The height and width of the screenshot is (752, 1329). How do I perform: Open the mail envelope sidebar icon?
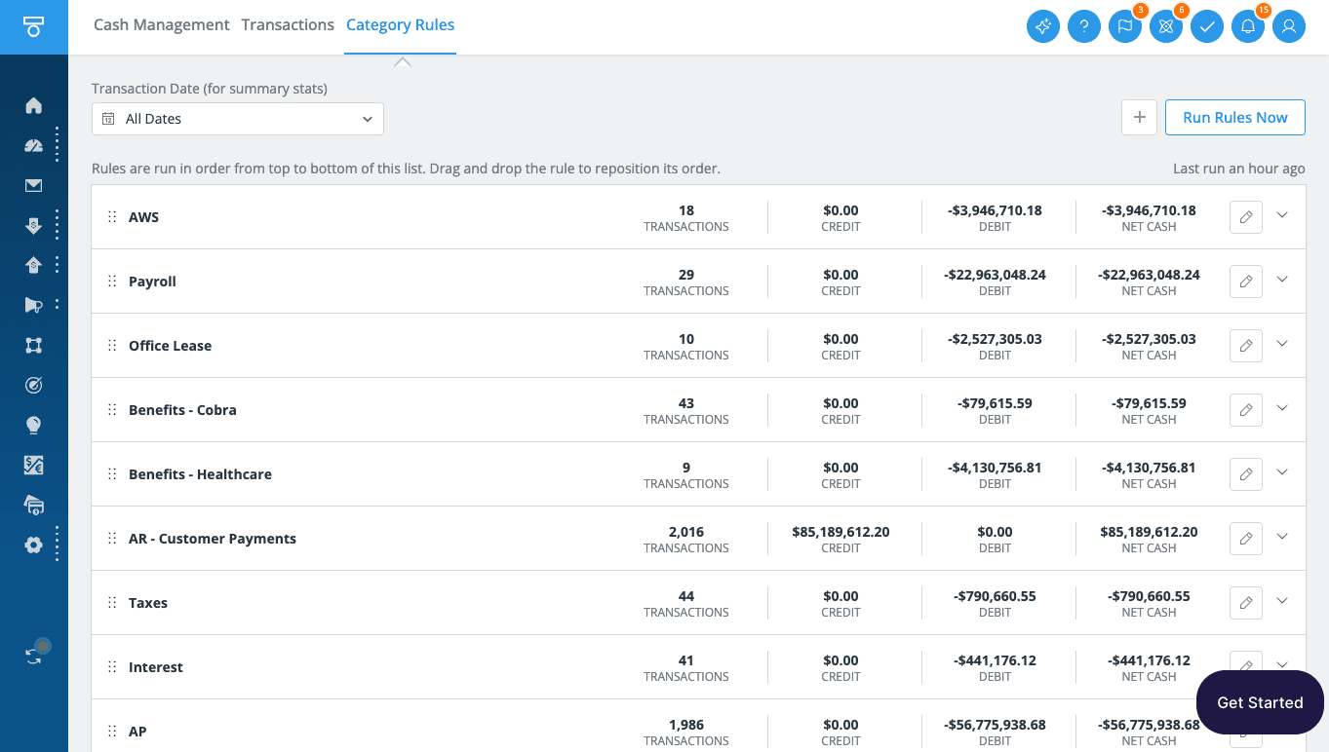[33, 185]
